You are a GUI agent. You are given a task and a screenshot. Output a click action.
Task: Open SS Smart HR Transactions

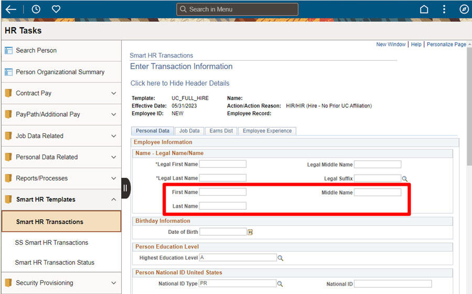click(51, 243)
